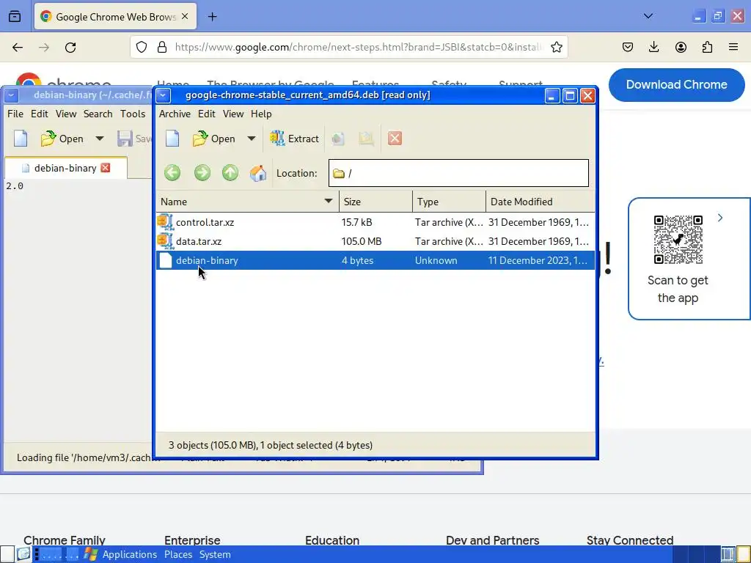The image size is (751, 563).
Task: Click the Pocket save icon in browser toolbar
Action: [628, 47]
